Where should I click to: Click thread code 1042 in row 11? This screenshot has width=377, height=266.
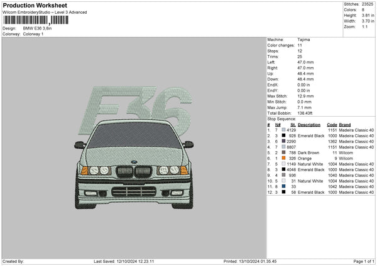pos(332,187)
